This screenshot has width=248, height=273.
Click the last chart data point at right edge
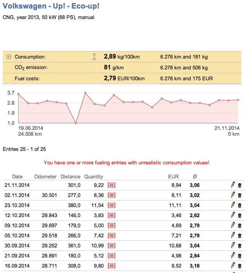coord(238,100)
